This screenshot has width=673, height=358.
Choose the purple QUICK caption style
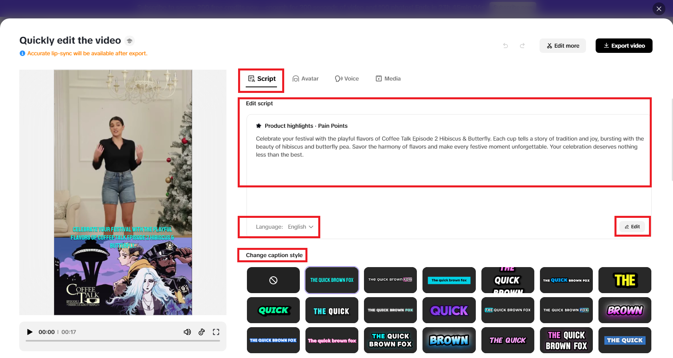[449, 310]
